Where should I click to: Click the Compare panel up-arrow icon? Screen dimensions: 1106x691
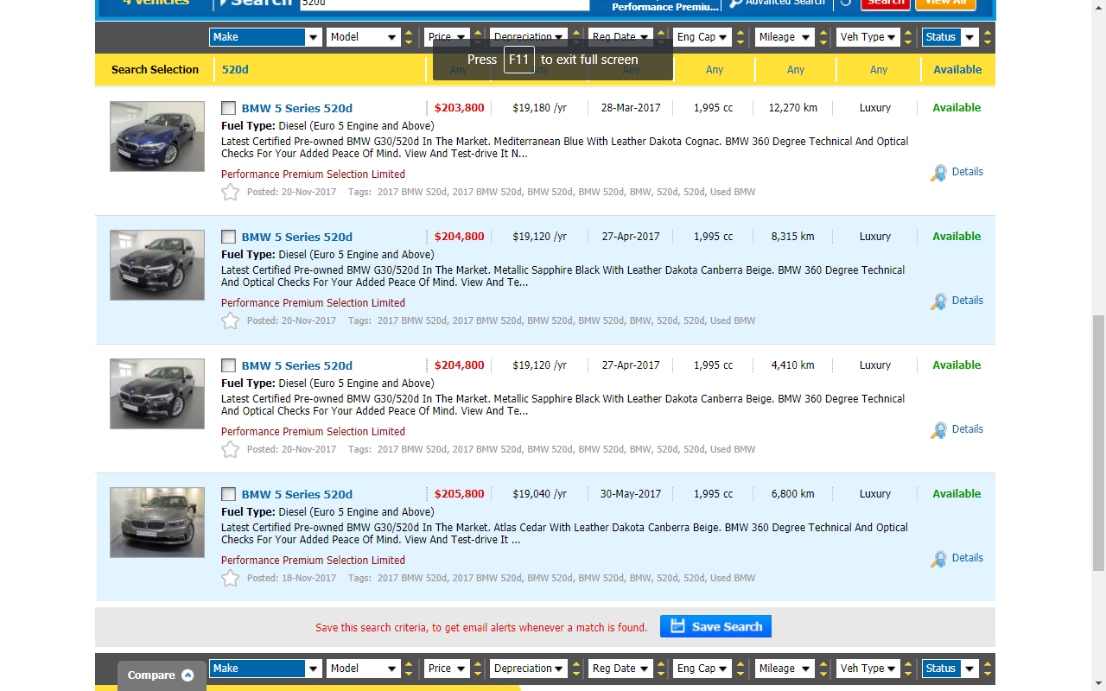188,675
